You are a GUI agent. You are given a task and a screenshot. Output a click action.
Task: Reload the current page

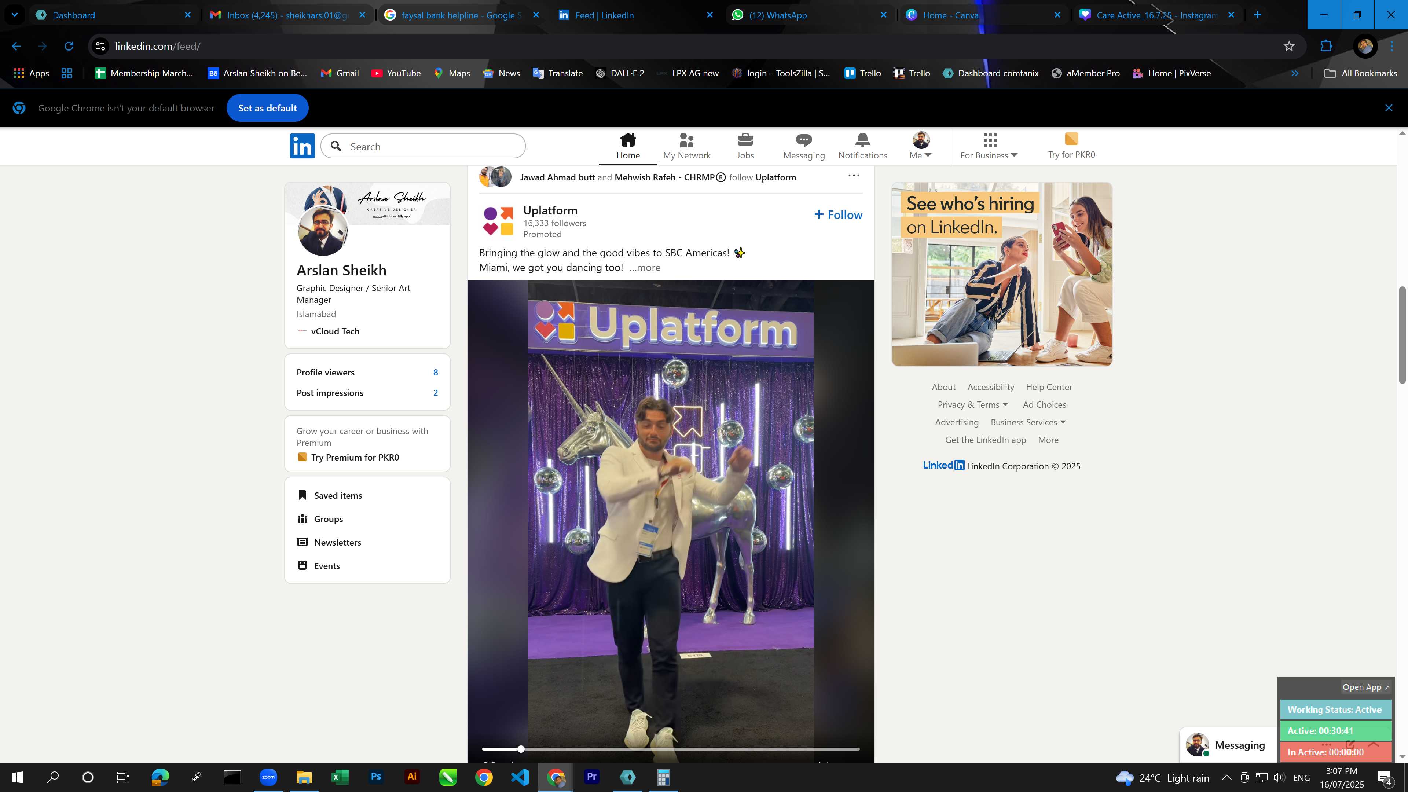[x=69, y=46]
